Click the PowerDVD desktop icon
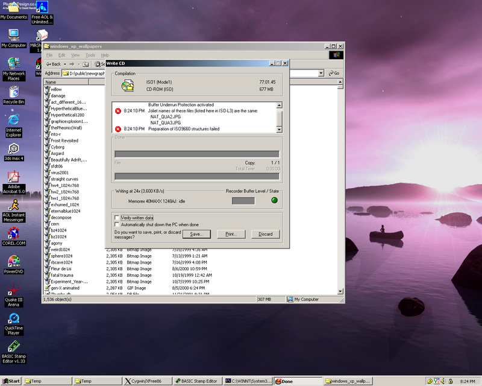482x386 pixels. click(x=13, y=262)
